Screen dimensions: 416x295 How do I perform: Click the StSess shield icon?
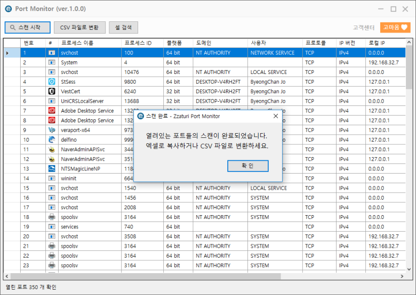pyautogui.click(x=52, y=82)
